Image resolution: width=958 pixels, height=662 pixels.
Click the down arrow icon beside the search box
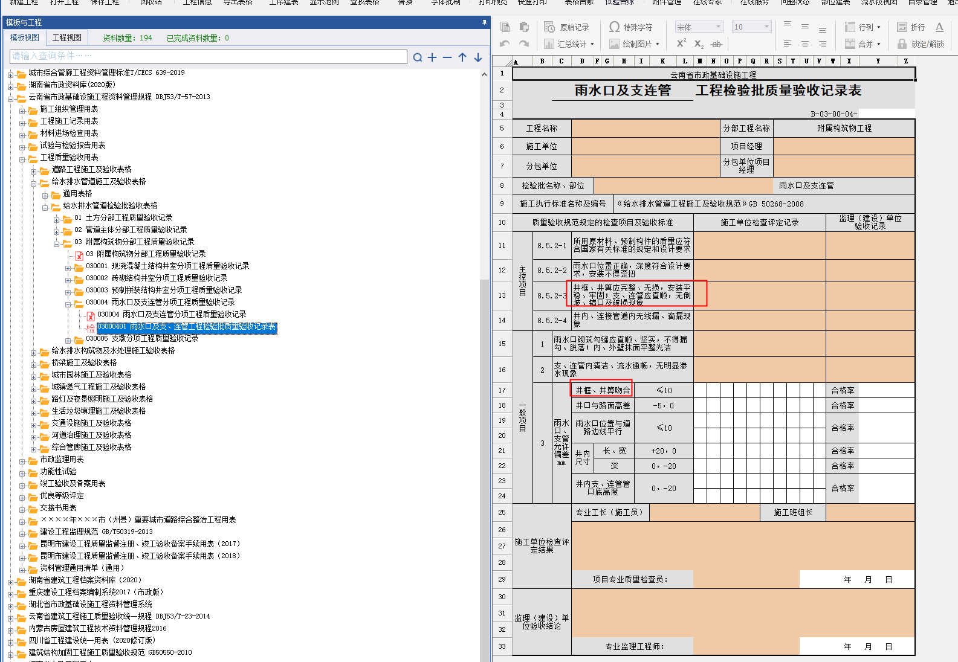478,57
